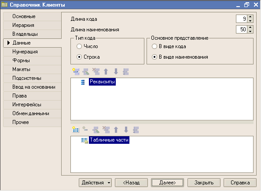Delete attribute icon above Реквизиты list
Screen dimensions: 261x191
(96, 71)
